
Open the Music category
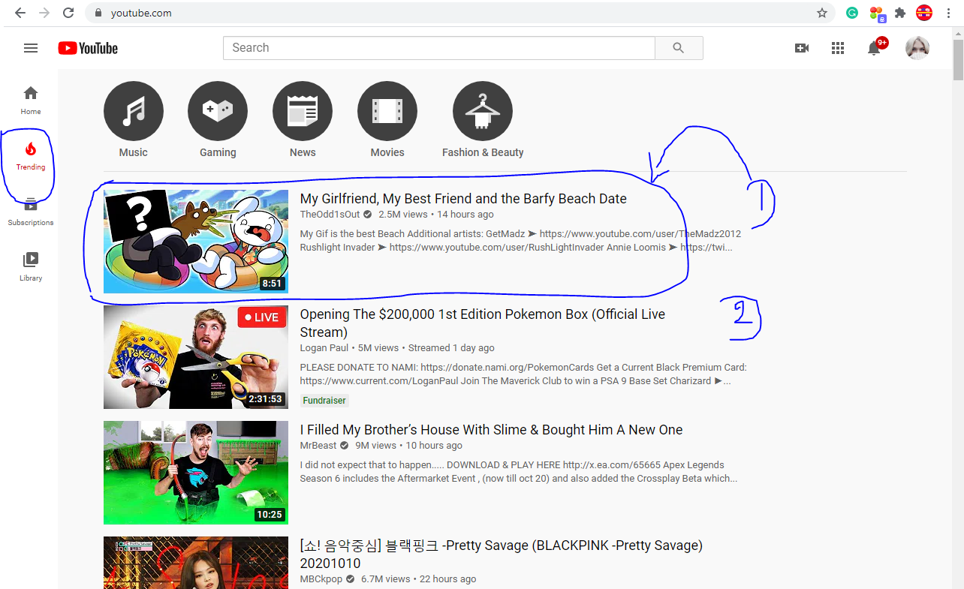pyautogui.click(x=133, y=110)
